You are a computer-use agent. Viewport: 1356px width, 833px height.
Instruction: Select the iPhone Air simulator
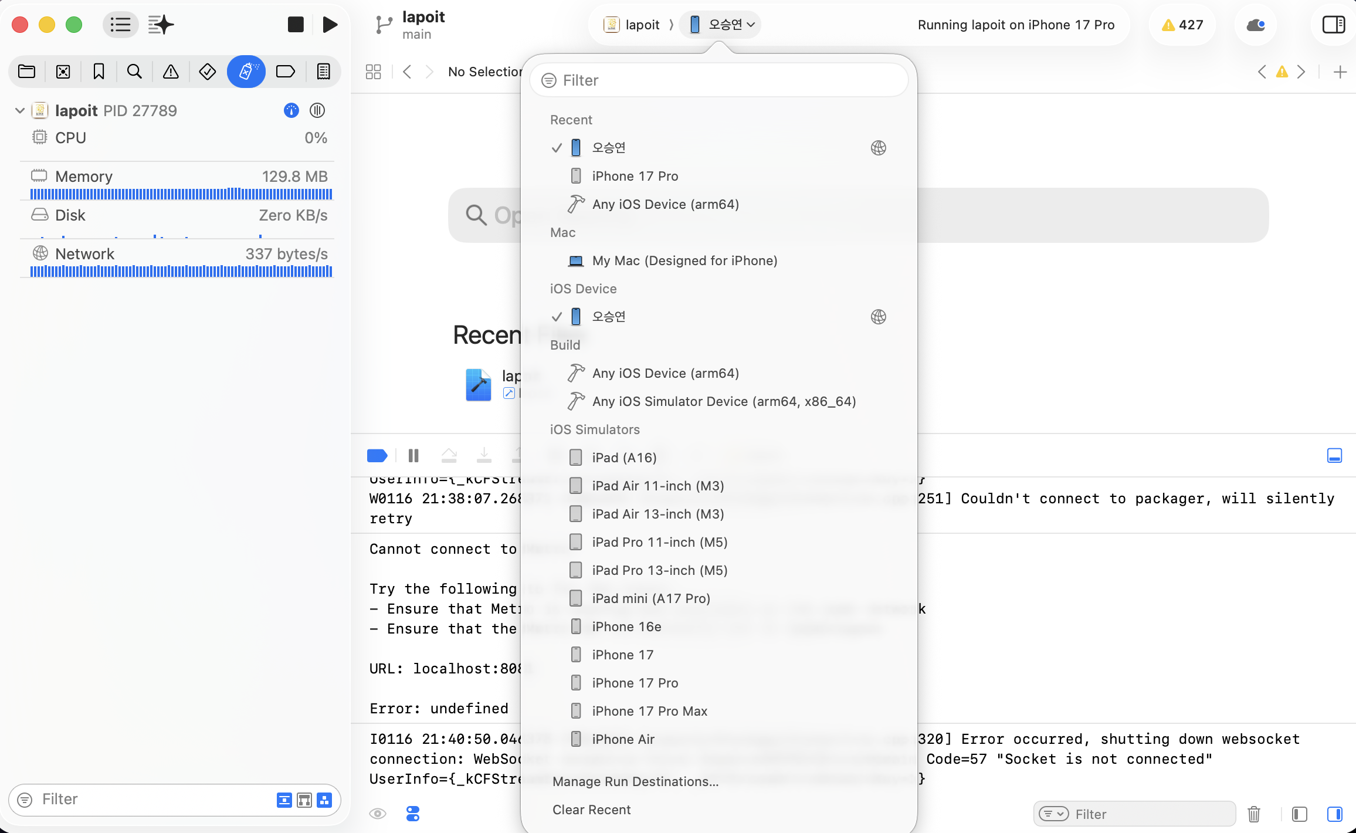pos(719,739)
